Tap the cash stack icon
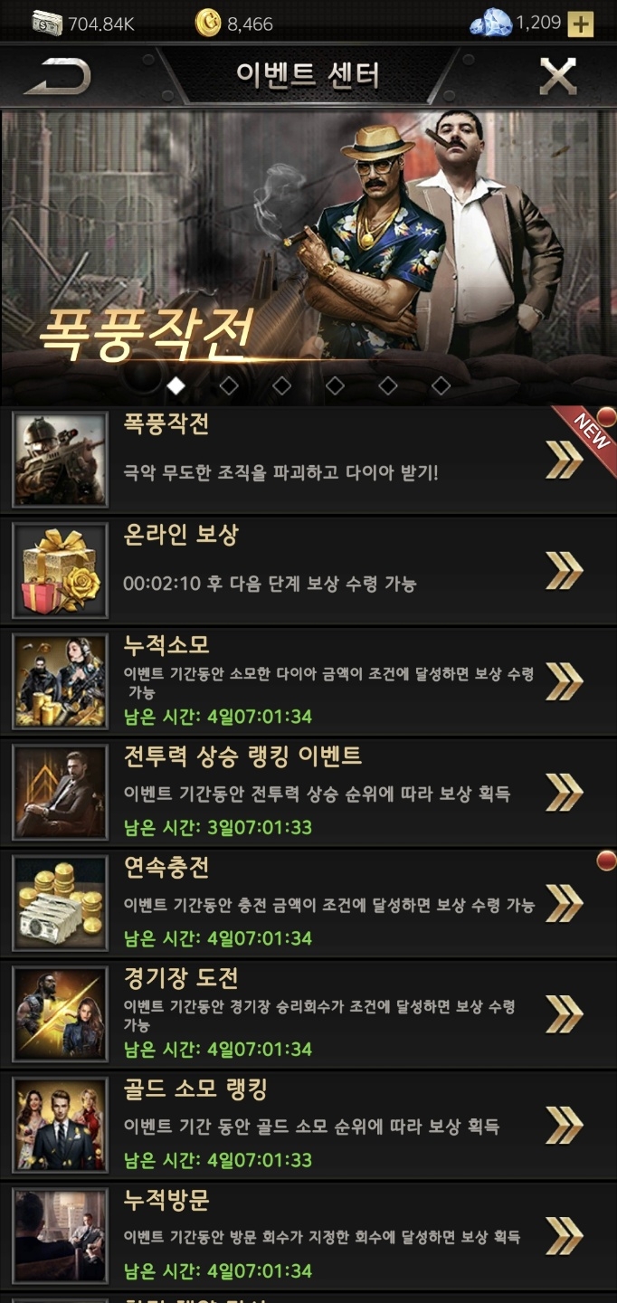 tap(46, 24)
